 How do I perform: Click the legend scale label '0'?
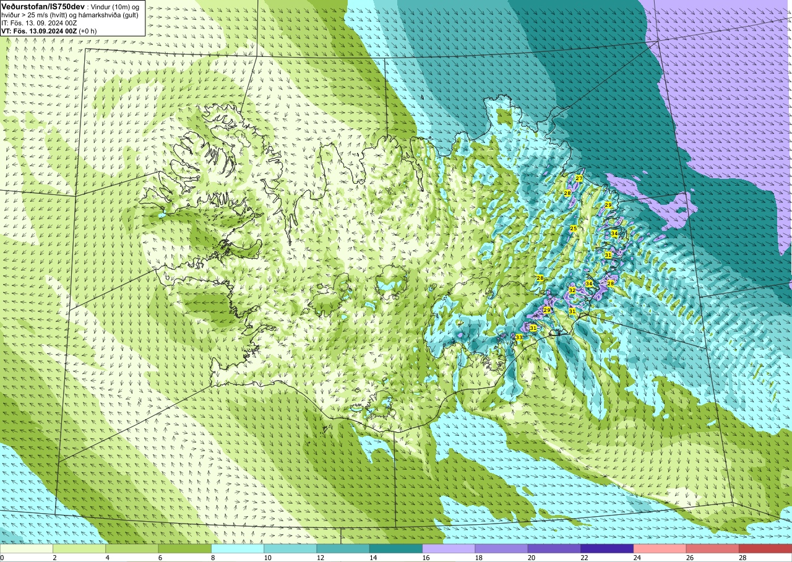coord(2,558)
